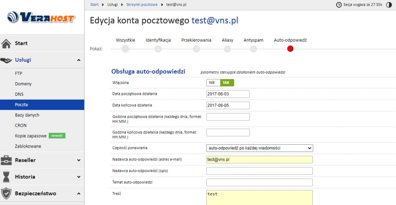Click the Treść text area
The height and width of the screenshot is (205, 396).
pos(259,198)
